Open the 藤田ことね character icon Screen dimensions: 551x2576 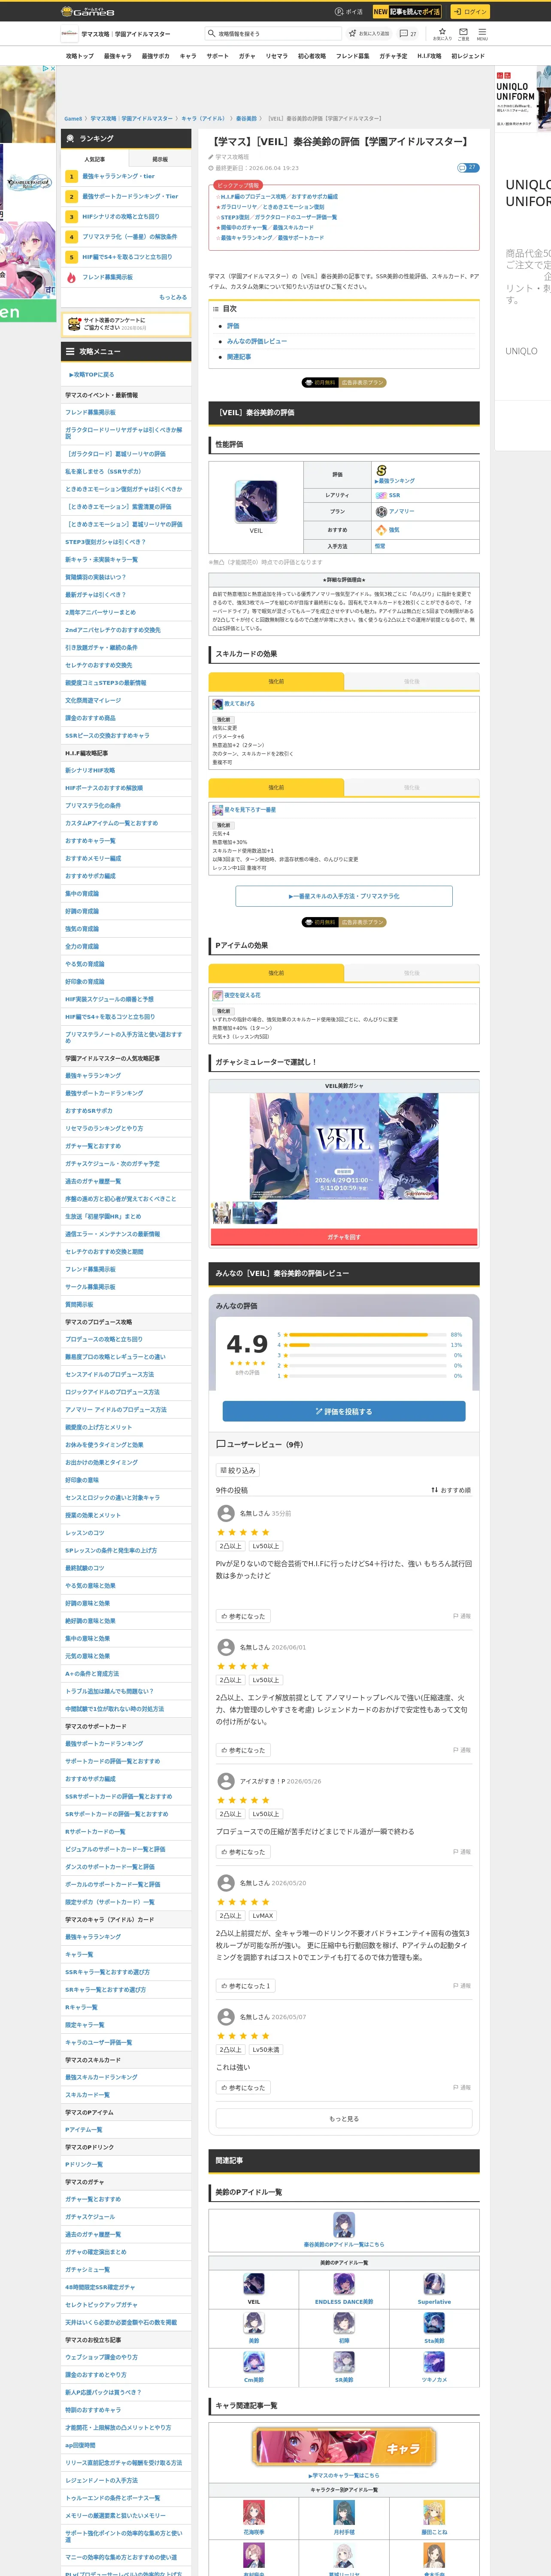(x=434, y=2512)
